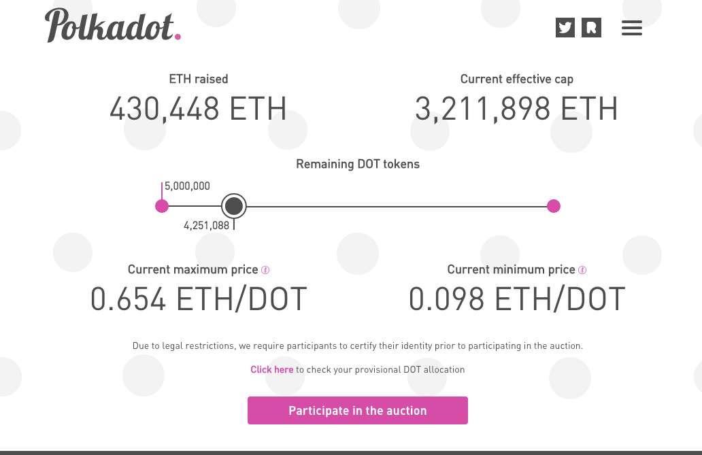Click the Polkadot logo
Screen dimensions: 702x455
click(x=113, y=26)
